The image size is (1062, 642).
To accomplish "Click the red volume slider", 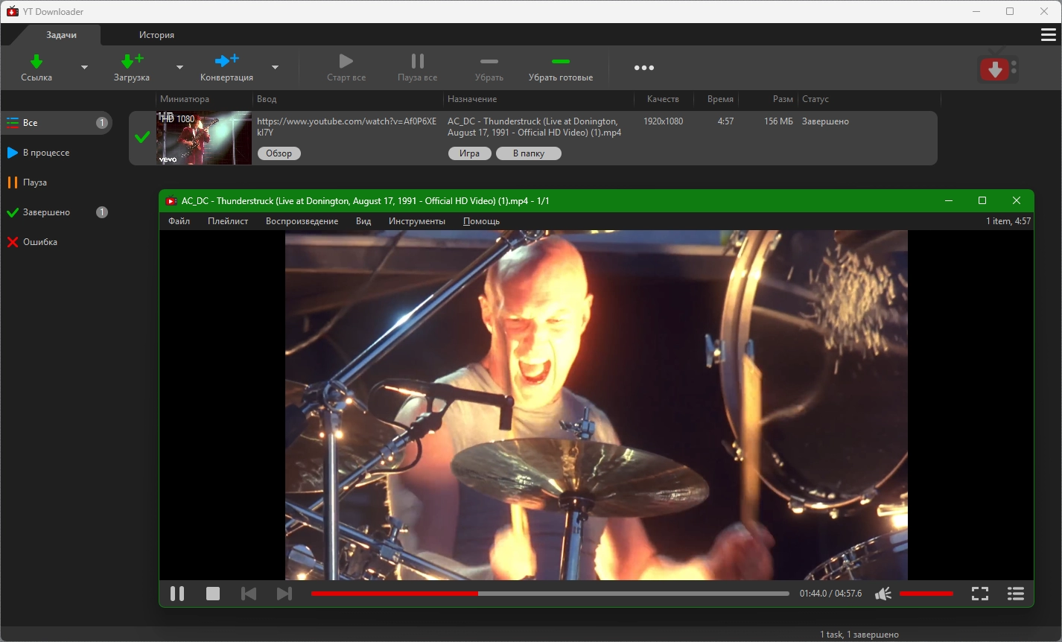I will click(926, 594).
